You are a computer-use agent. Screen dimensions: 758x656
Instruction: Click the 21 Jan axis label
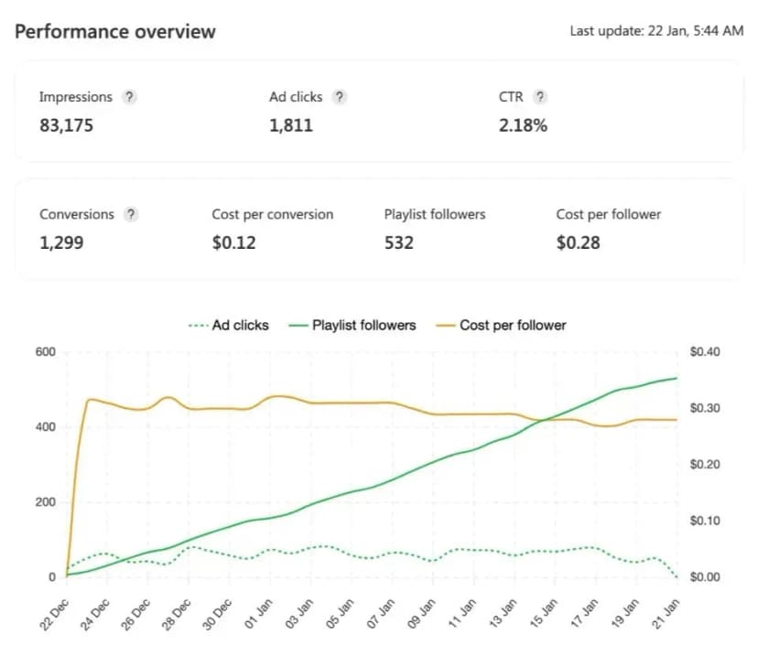point(666,614)
